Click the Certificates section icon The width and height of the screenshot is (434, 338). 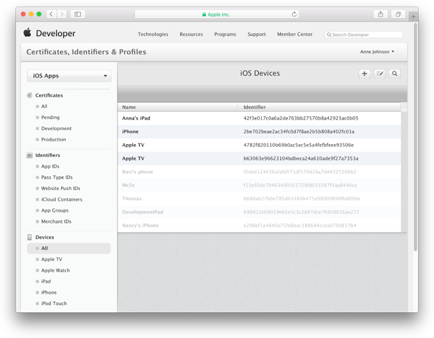[x=30, y=95]
